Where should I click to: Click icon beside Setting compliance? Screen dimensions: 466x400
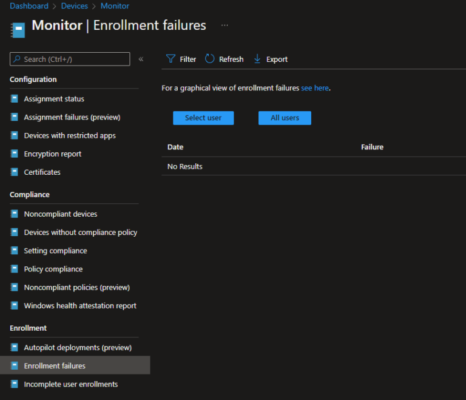click(15, 251)
